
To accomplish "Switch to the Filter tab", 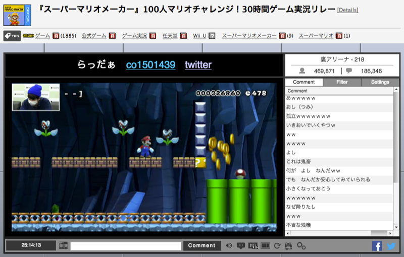I will (x=342, y=82).
